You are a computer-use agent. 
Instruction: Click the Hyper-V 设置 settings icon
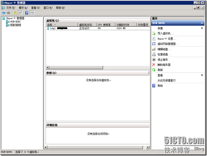(154, 39)
